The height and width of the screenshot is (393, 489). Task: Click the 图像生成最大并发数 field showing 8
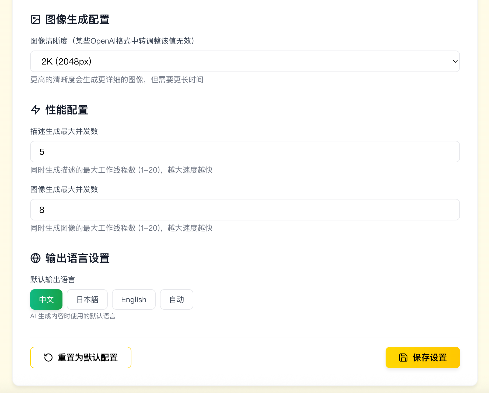coord(244,210)
